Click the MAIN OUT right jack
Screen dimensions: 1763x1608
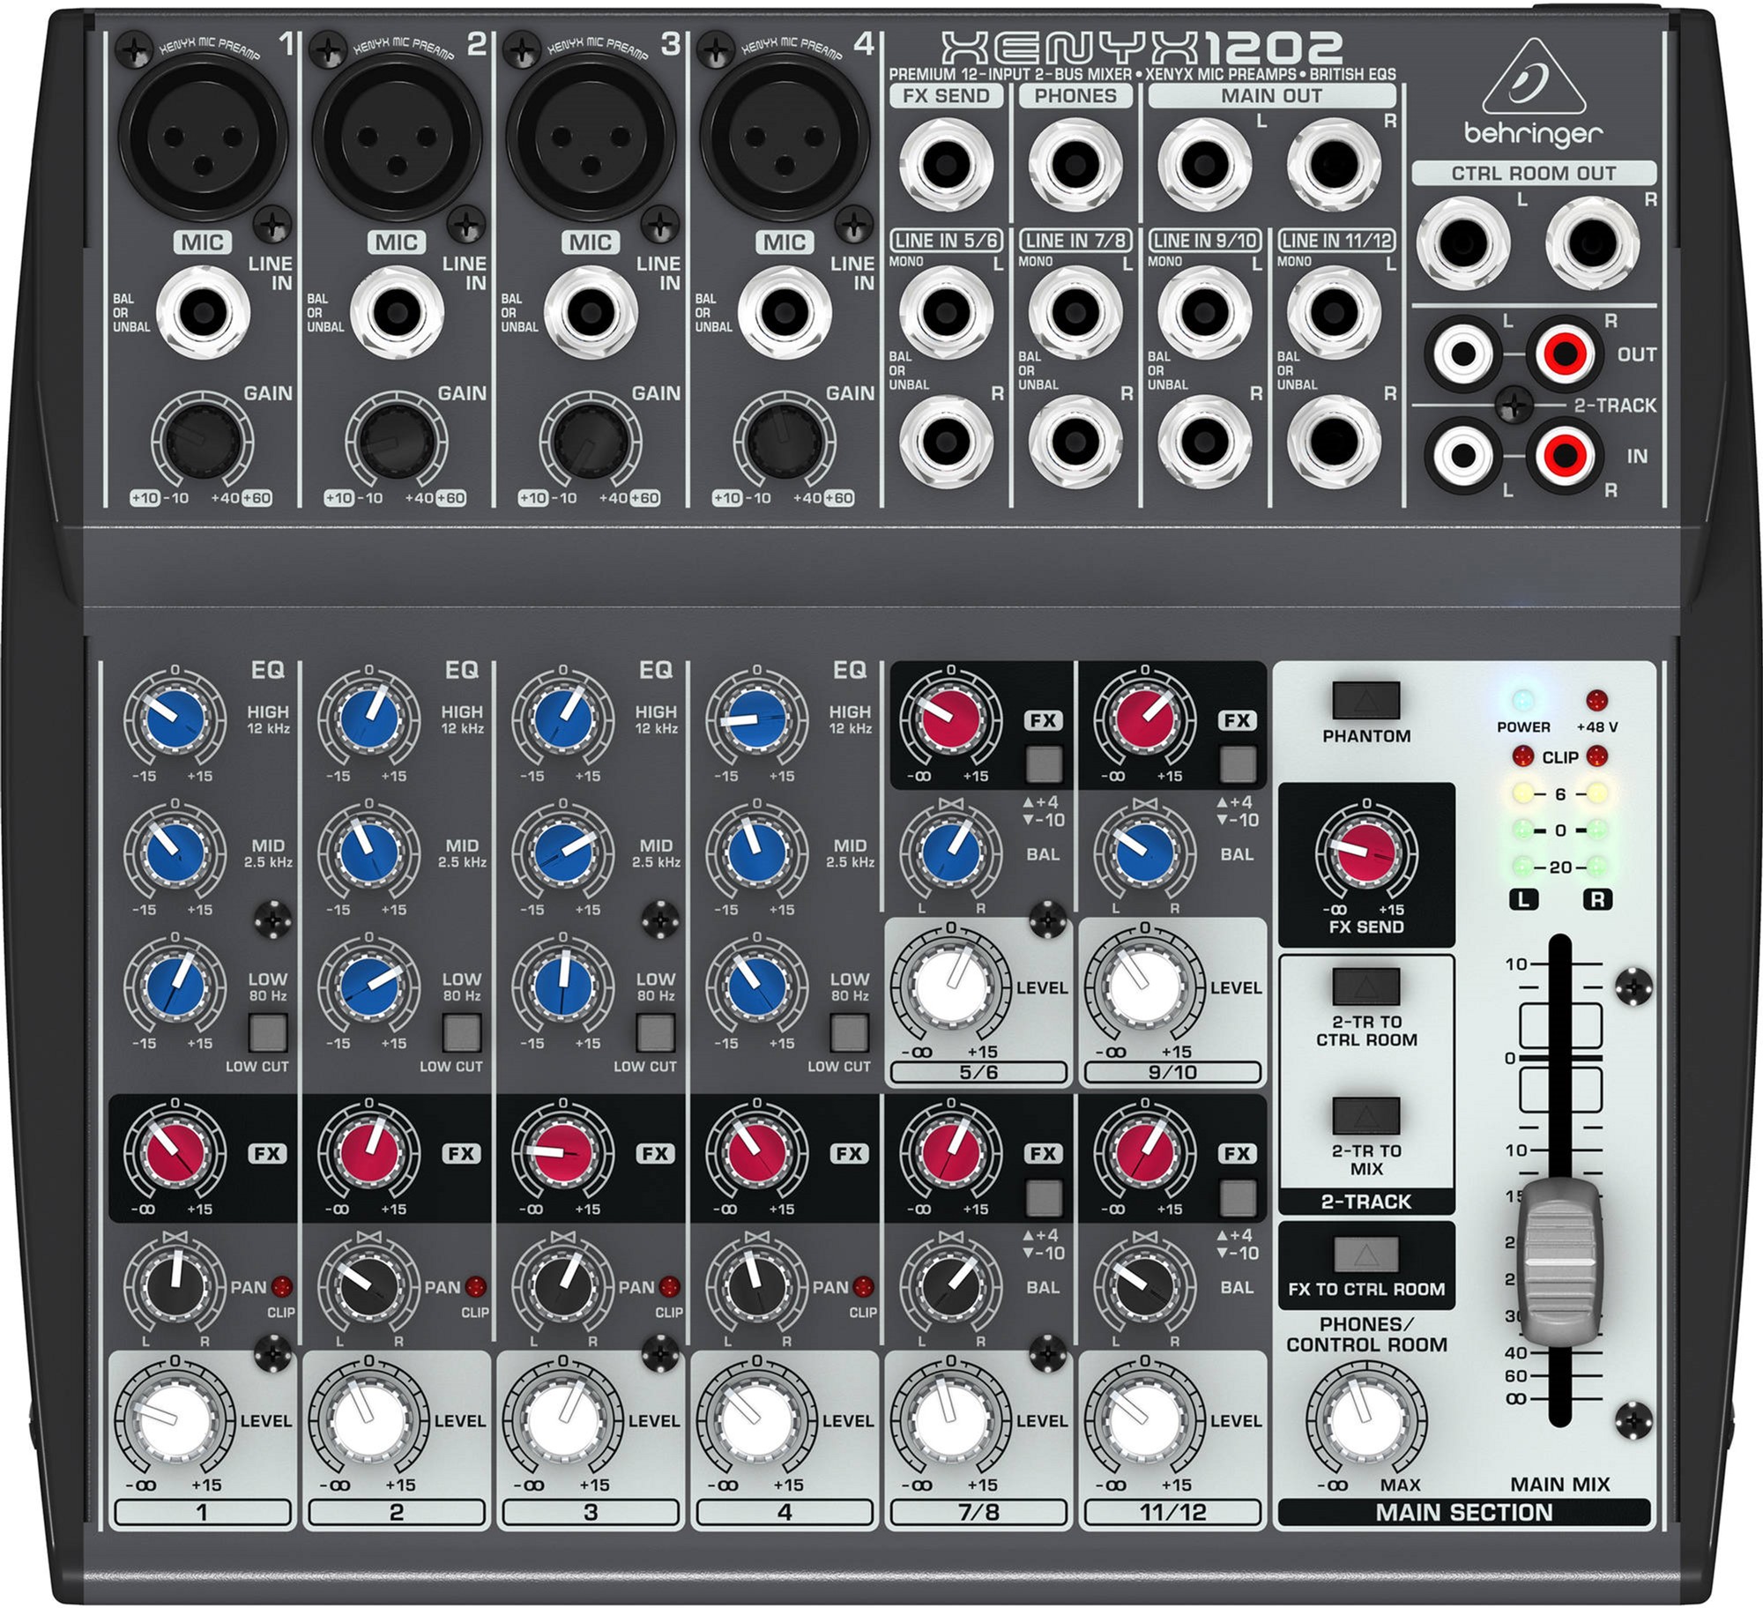[1335, 164]
